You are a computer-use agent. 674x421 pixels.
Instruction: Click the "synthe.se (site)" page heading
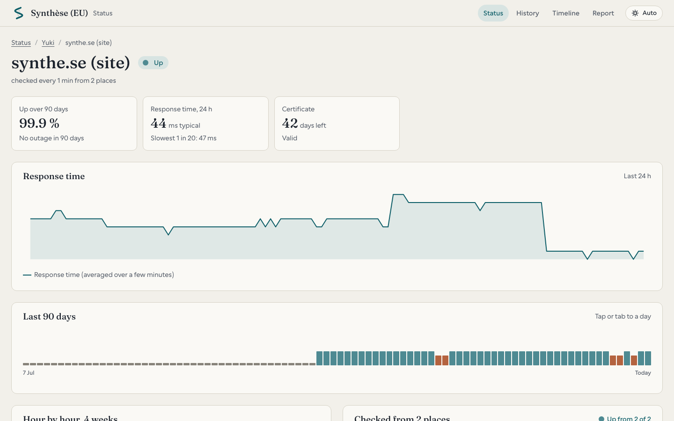pos(71,63)
